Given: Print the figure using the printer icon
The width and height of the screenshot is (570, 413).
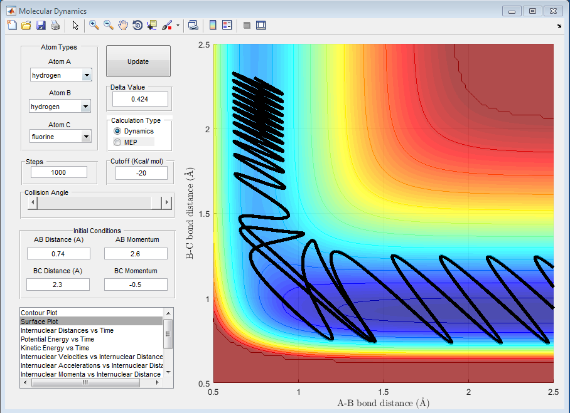Looking at the screenshot, I should pos(55,25).
